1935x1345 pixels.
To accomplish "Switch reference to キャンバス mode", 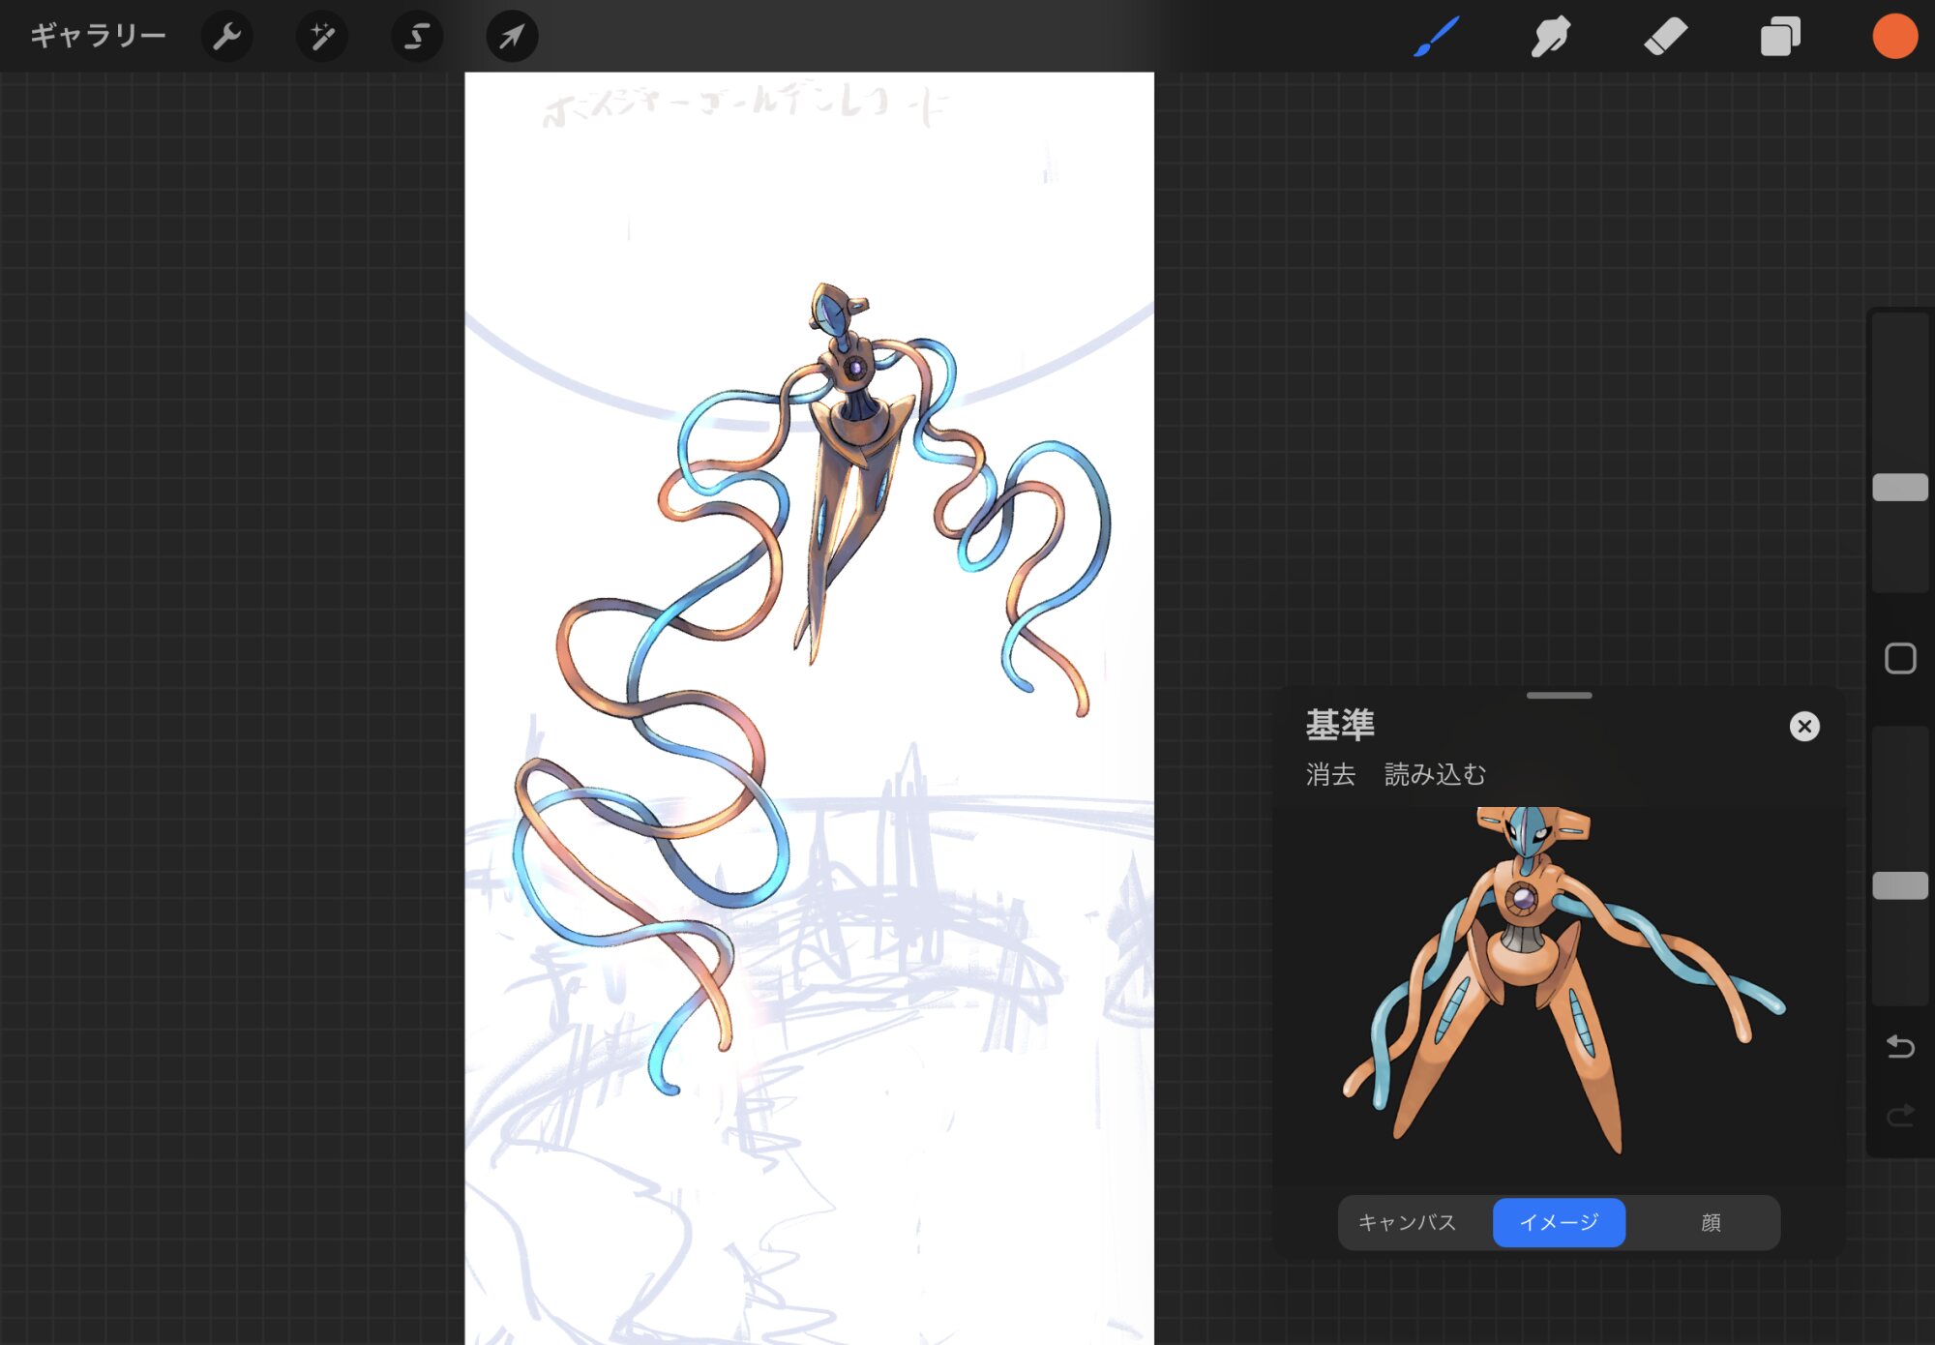I will [x=1407, y=1222].
